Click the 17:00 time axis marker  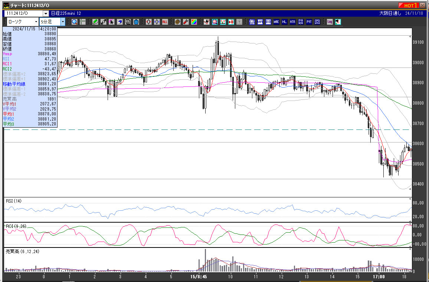point(379,277)
